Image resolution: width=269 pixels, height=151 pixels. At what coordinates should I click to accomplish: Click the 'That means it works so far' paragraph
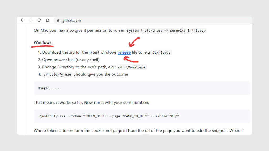(x=91, y=103)
